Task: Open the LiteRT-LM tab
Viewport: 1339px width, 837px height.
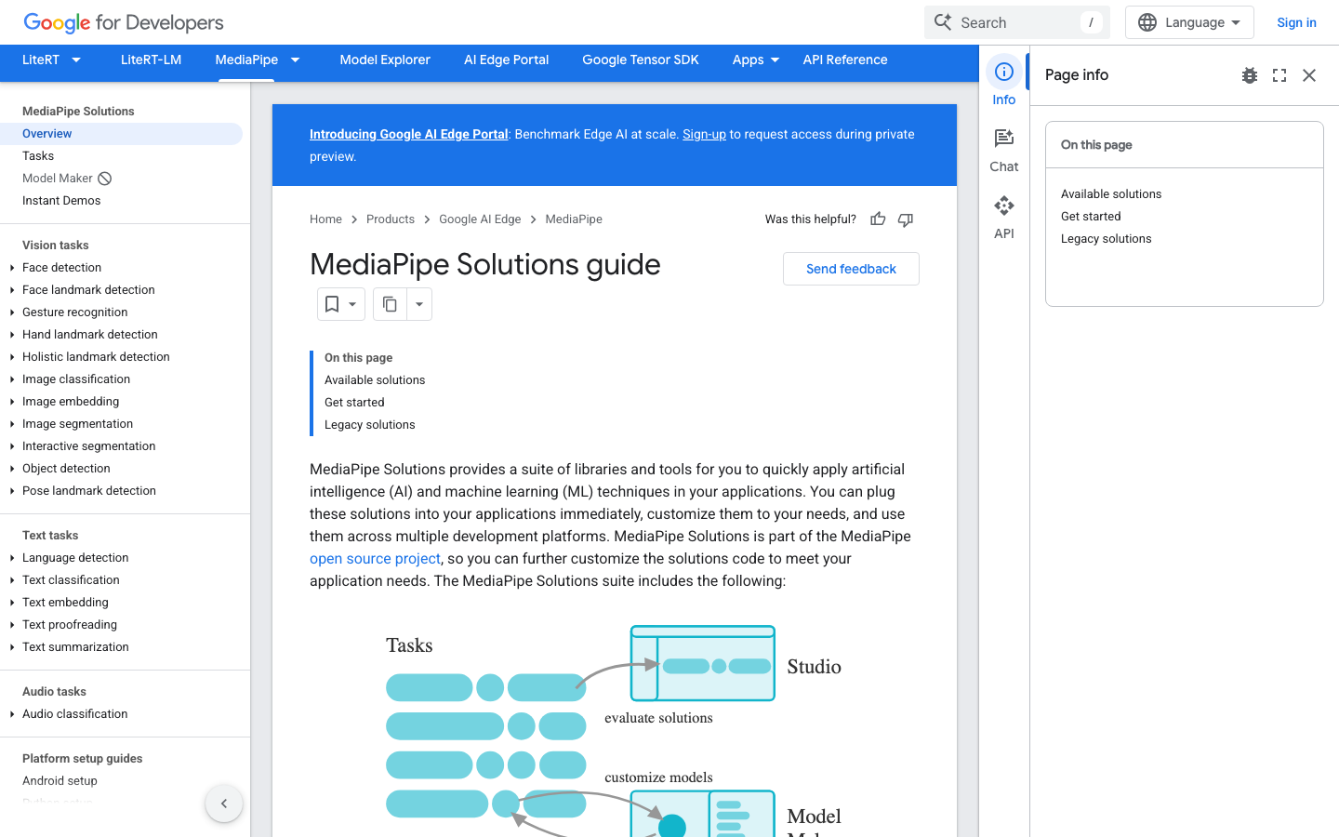Action: point(151,60)
